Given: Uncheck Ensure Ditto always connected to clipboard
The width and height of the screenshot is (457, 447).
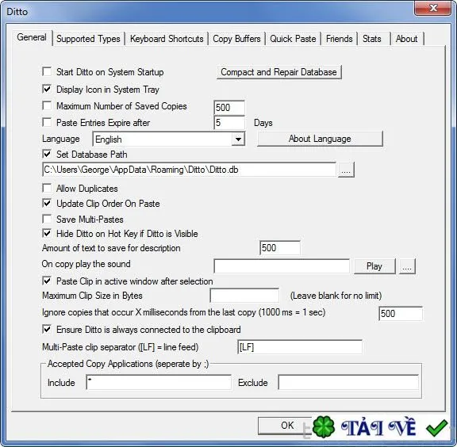Looking at the screenshot, I should tap(47, 329).
